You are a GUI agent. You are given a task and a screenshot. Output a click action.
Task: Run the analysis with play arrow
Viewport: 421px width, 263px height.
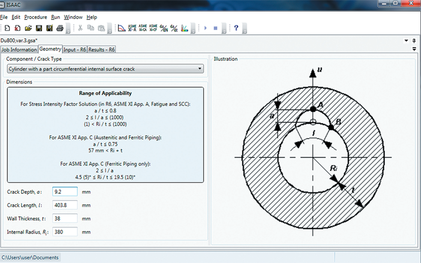click(x=205, y=28)
